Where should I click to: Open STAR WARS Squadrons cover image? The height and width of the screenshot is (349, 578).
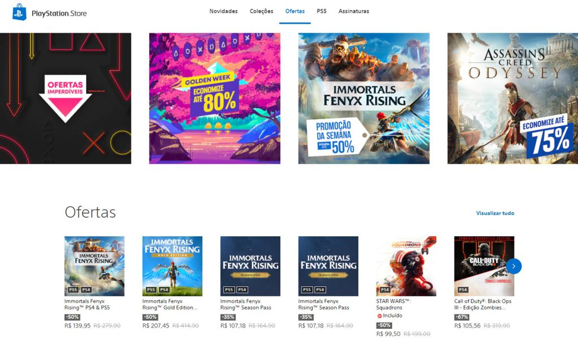(x=406, y=266)
